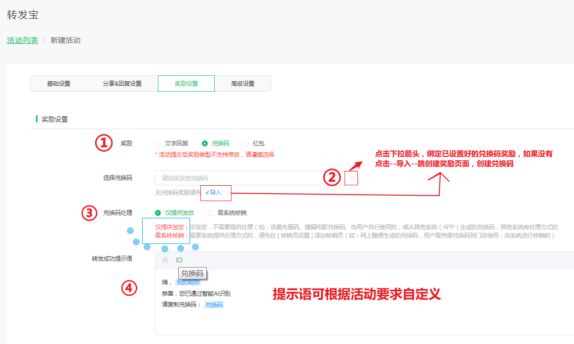
Task: Switch to the 基础设置 tab
Action: [59, 84]
